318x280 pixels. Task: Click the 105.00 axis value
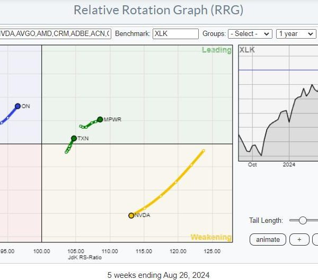(x=76, y=251)
